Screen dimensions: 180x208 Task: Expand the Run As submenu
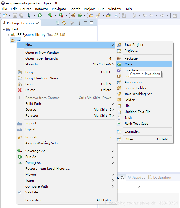click(x=66, y=157)
